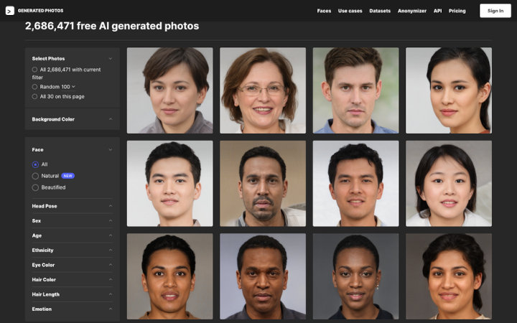
Task: Select the 'All 2,686,471 with current filter' option
Action: coord(35,70)
